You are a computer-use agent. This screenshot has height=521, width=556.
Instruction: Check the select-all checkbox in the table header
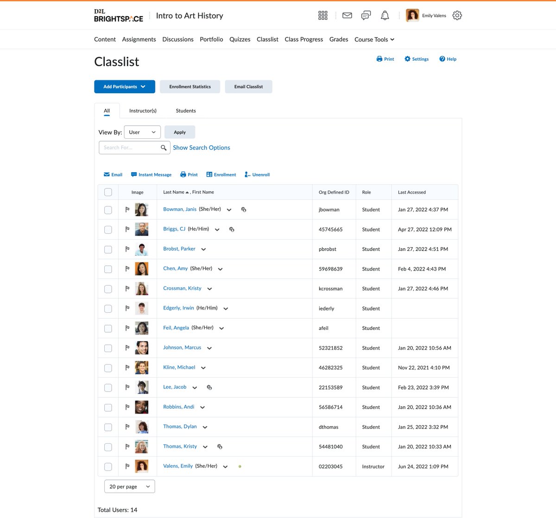pos(108,192)
